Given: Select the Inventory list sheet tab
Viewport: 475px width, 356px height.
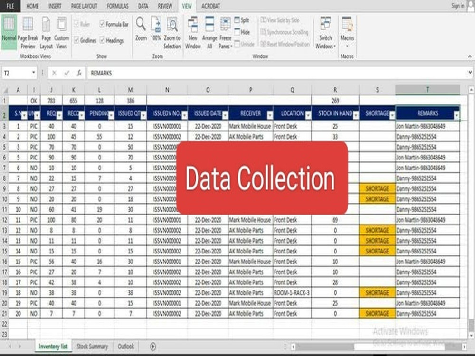Looking at the screenshot, I should point(53,347).
